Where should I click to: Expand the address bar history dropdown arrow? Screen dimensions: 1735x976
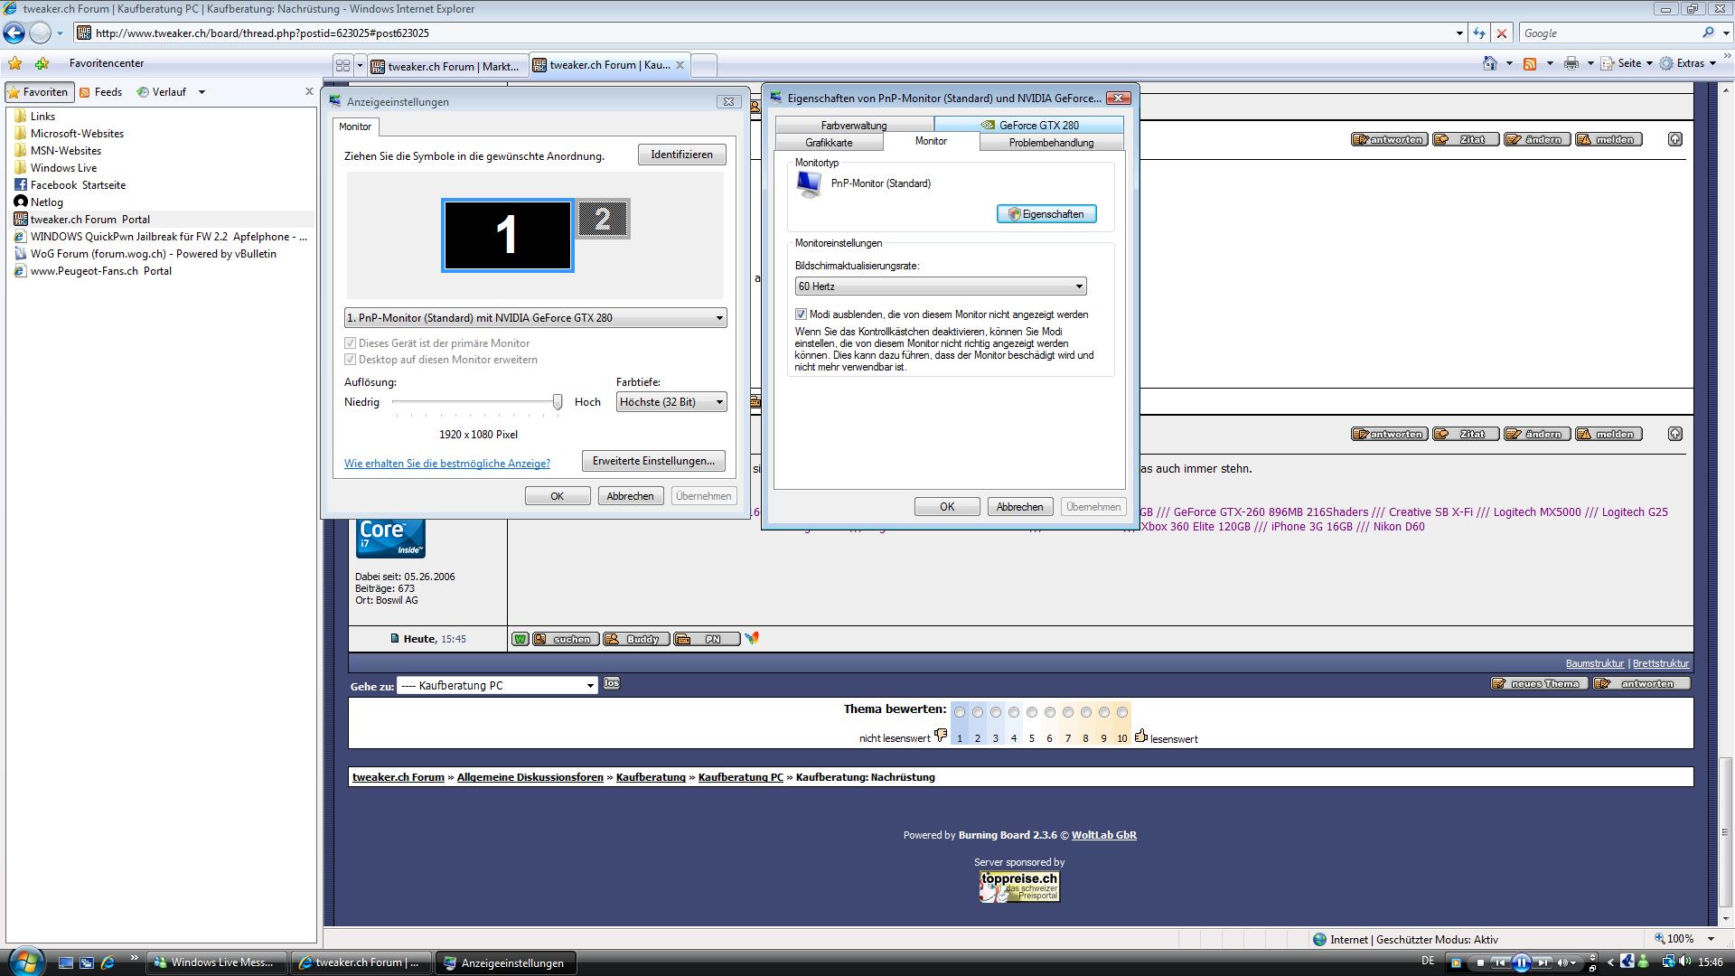[x=1459, y=33]
